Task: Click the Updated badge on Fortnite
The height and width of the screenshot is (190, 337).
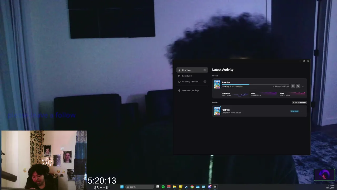Action: [294, 111]
